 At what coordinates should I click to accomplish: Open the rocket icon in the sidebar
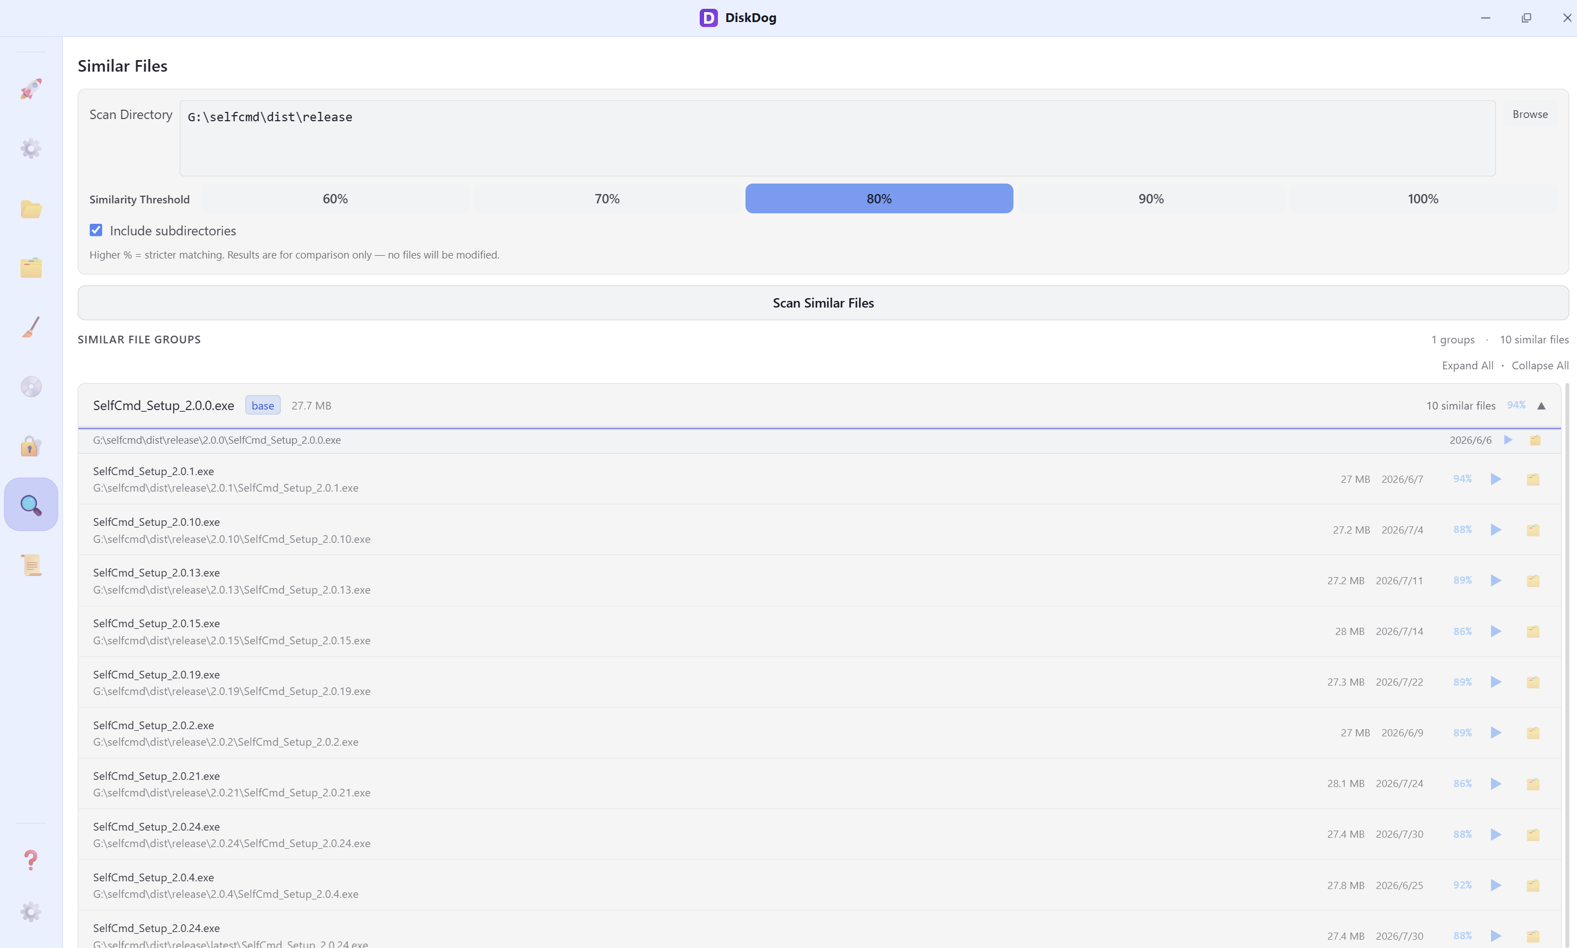pyautogui.click(x=31, y=89)
